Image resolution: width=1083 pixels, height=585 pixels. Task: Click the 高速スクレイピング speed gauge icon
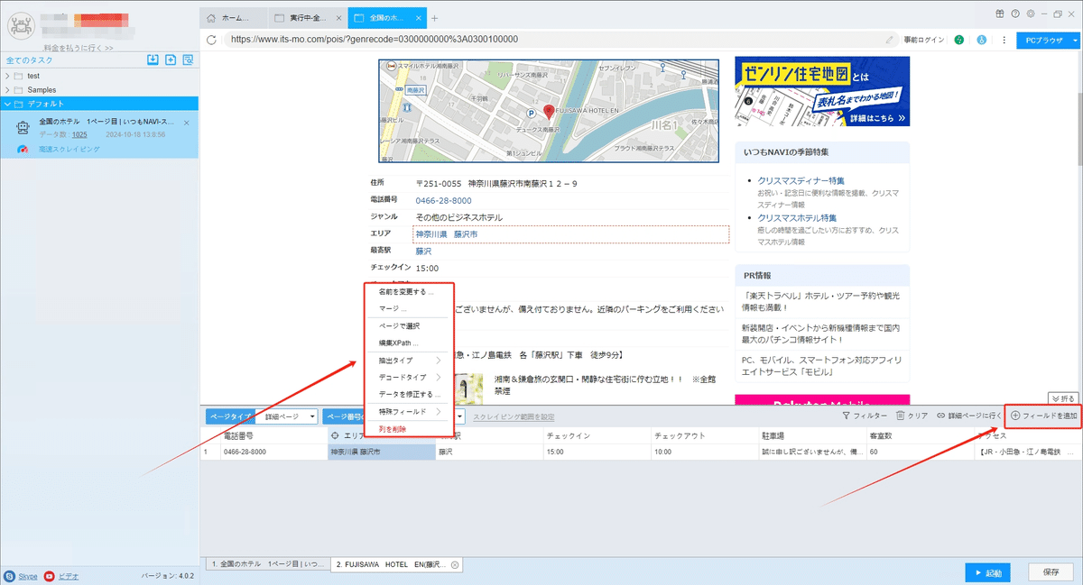[x=22, y=149]
